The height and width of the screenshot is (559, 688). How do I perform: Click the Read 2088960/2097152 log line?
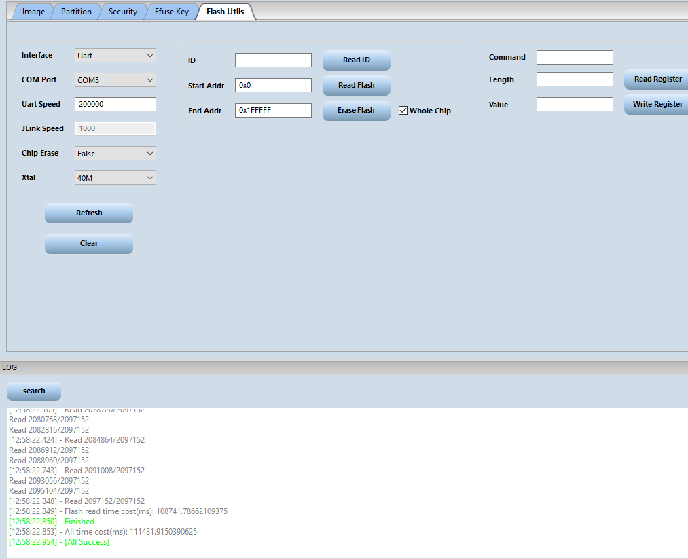tap(49, 461)
